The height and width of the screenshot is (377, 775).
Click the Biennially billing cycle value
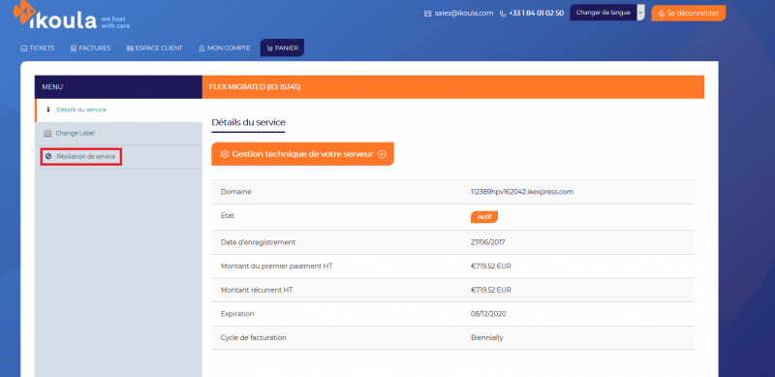(487, 338)
